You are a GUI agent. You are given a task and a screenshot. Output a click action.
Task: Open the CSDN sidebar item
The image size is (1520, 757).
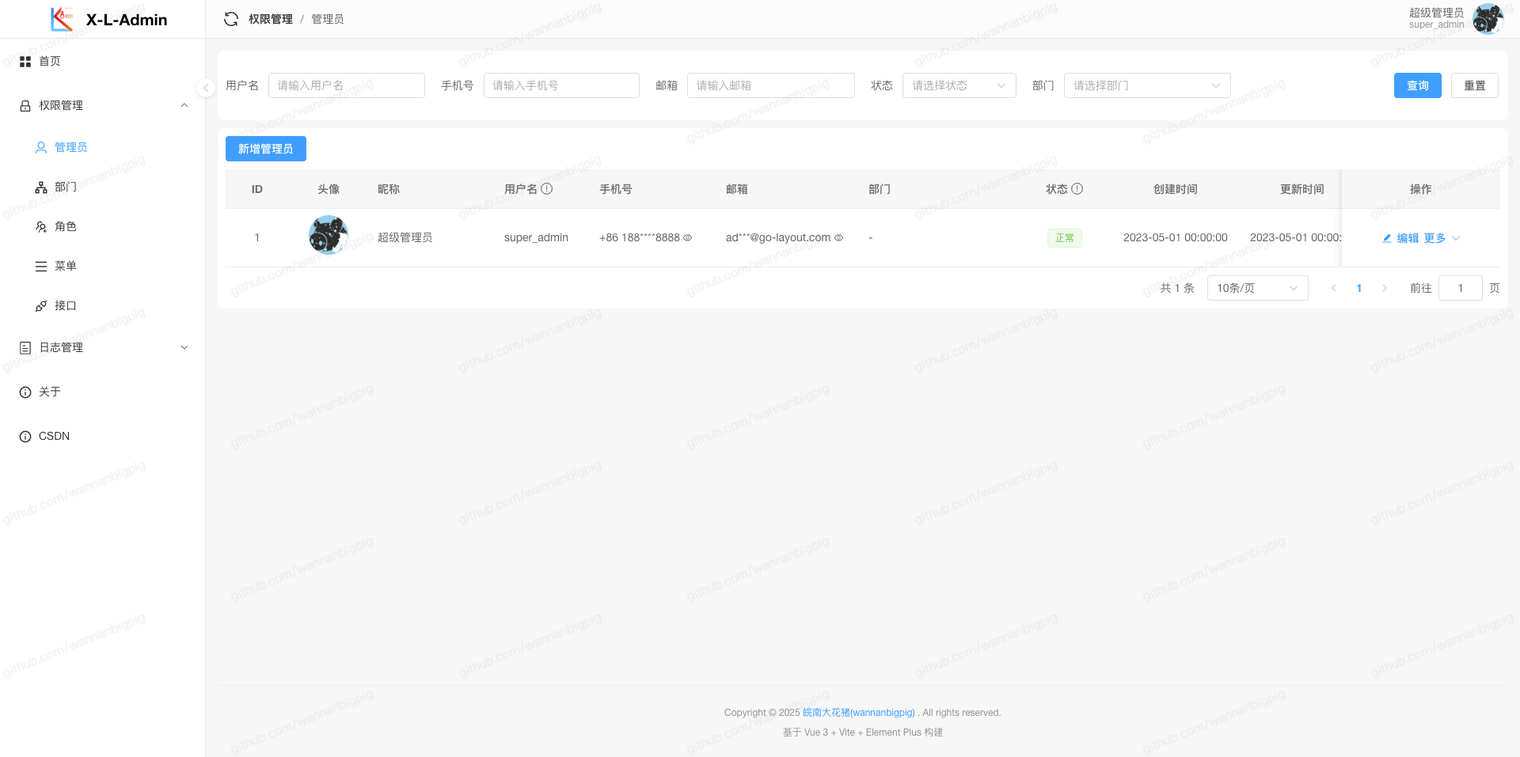click(x=103, y=436)
